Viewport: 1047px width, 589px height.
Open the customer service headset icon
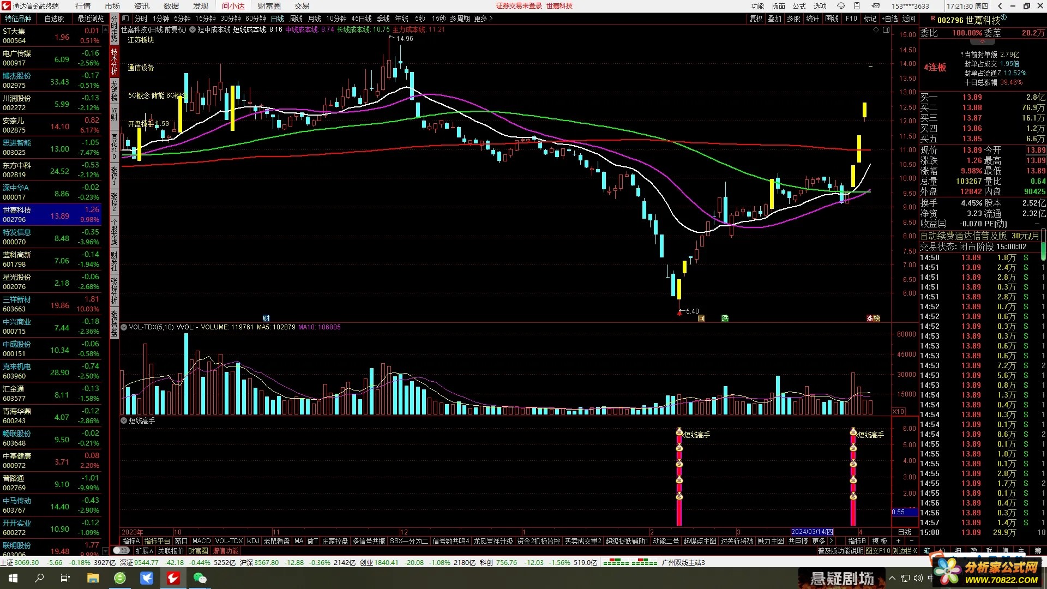[x=841, y=6]
